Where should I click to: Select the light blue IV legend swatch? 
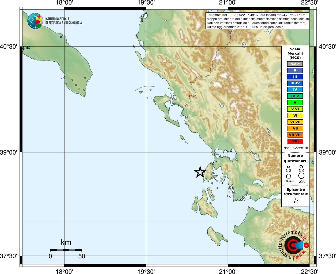[295, 90]
